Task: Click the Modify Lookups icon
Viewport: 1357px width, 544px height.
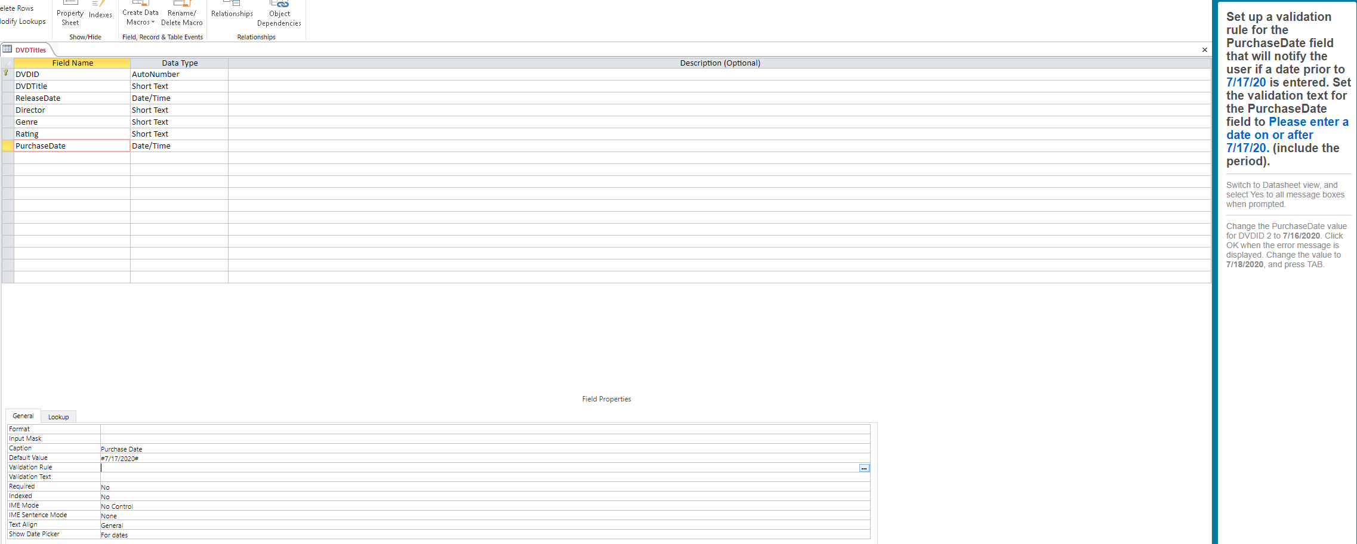Action: coord(22,21)
